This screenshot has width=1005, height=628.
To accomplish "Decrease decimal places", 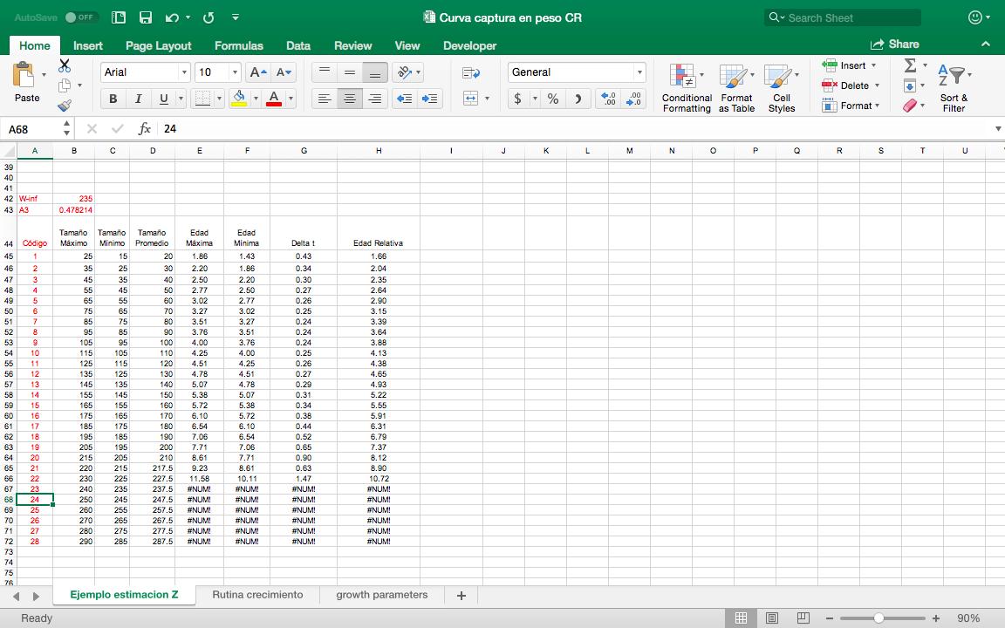I will pyautogui.click(x=634, y=98).
